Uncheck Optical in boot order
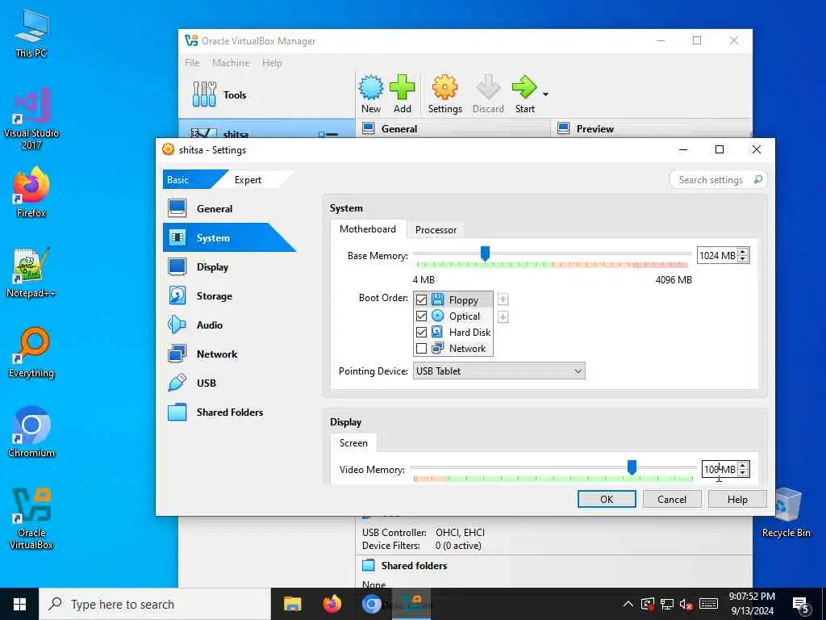826x620 pixels. pos(421,316)
